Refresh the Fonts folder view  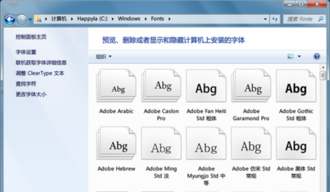click(x=275, y=19)
